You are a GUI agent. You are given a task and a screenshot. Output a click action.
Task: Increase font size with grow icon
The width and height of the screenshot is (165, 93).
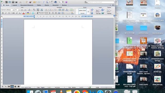click(x=22, y=10)
